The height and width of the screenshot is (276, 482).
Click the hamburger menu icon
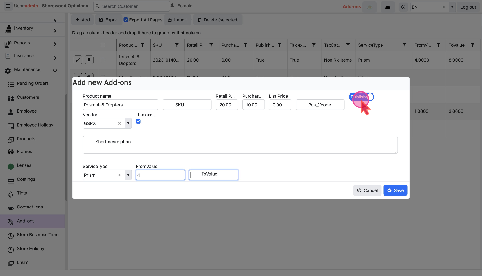point(8,6)
